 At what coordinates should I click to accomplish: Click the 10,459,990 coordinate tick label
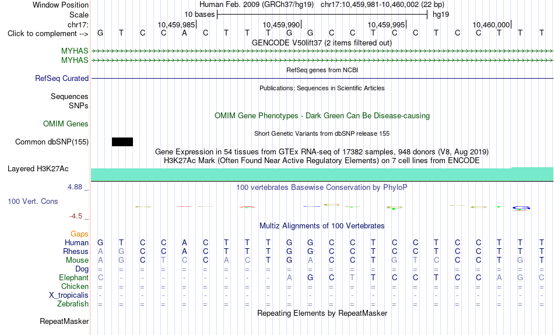click(x=281, y=24)
